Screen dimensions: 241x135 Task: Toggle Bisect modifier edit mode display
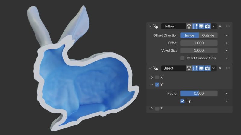click(195, 68)
